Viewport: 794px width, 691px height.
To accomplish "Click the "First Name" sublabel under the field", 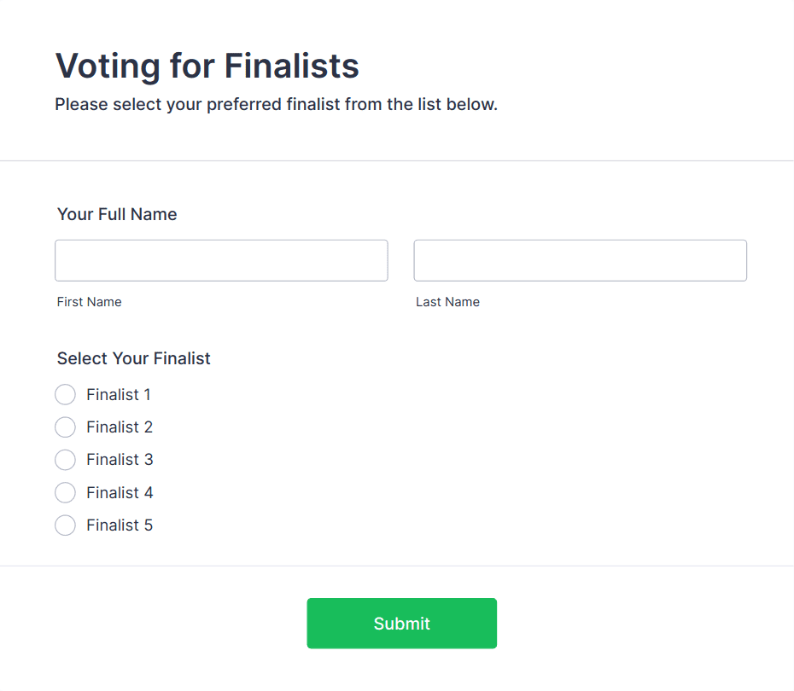I will [x=89, y=302].
